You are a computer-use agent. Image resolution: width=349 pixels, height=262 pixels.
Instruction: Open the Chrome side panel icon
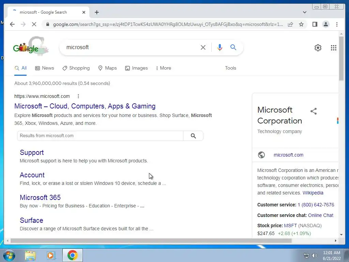click(x=315, y=24)
